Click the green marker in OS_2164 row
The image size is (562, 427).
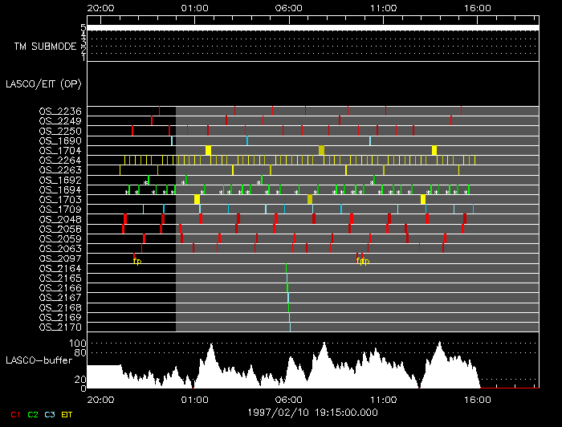pyautogui.click(x=286, y=268)
